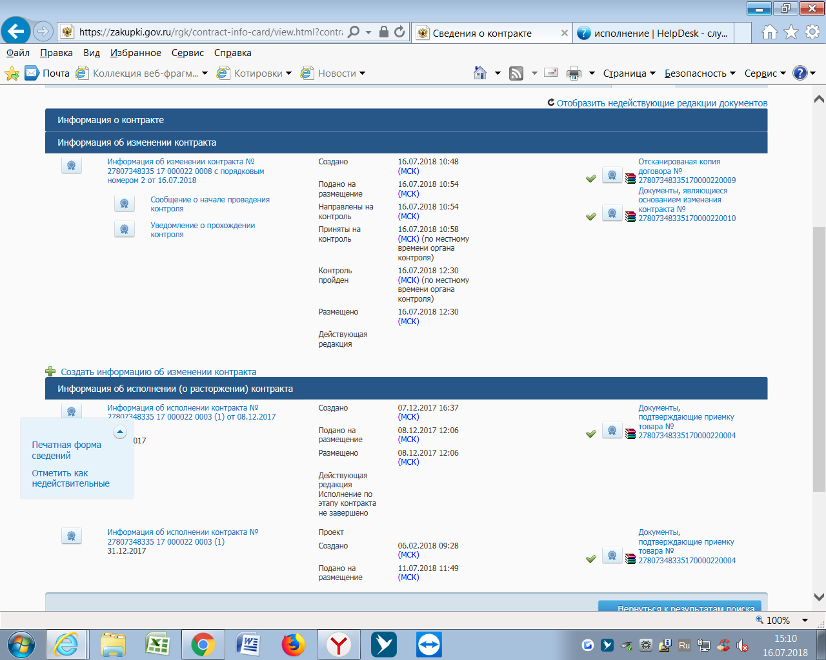Screen dimensions: 826x660
Task: Click the page scrollbar up arrow
Action: pos(819,99)
